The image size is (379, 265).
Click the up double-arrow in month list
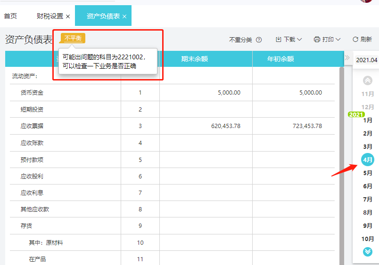pyautogui.click(x=367, y=80)
